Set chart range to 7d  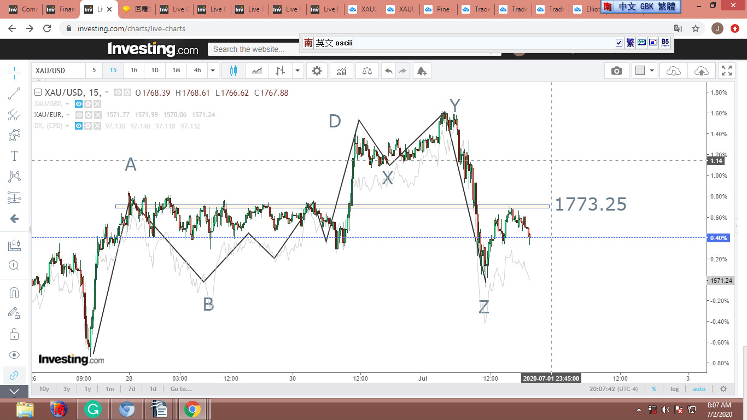(131, 389)
